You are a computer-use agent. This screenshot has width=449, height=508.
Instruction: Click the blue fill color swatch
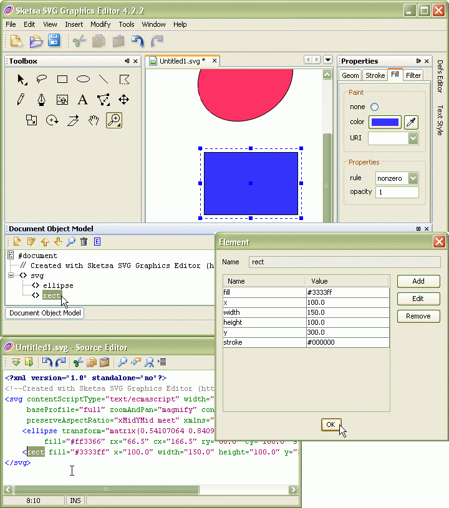(x=385, y=122)
